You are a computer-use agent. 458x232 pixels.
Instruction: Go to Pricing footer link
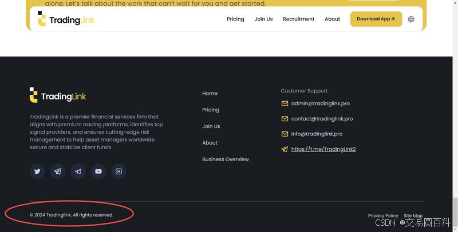211,110
